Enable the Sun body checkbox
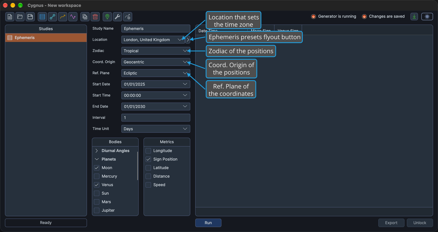The image size is (438, 232). [x=97, y=193]
